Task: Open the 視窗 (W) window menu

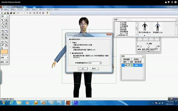Action: tap(49, 10)
